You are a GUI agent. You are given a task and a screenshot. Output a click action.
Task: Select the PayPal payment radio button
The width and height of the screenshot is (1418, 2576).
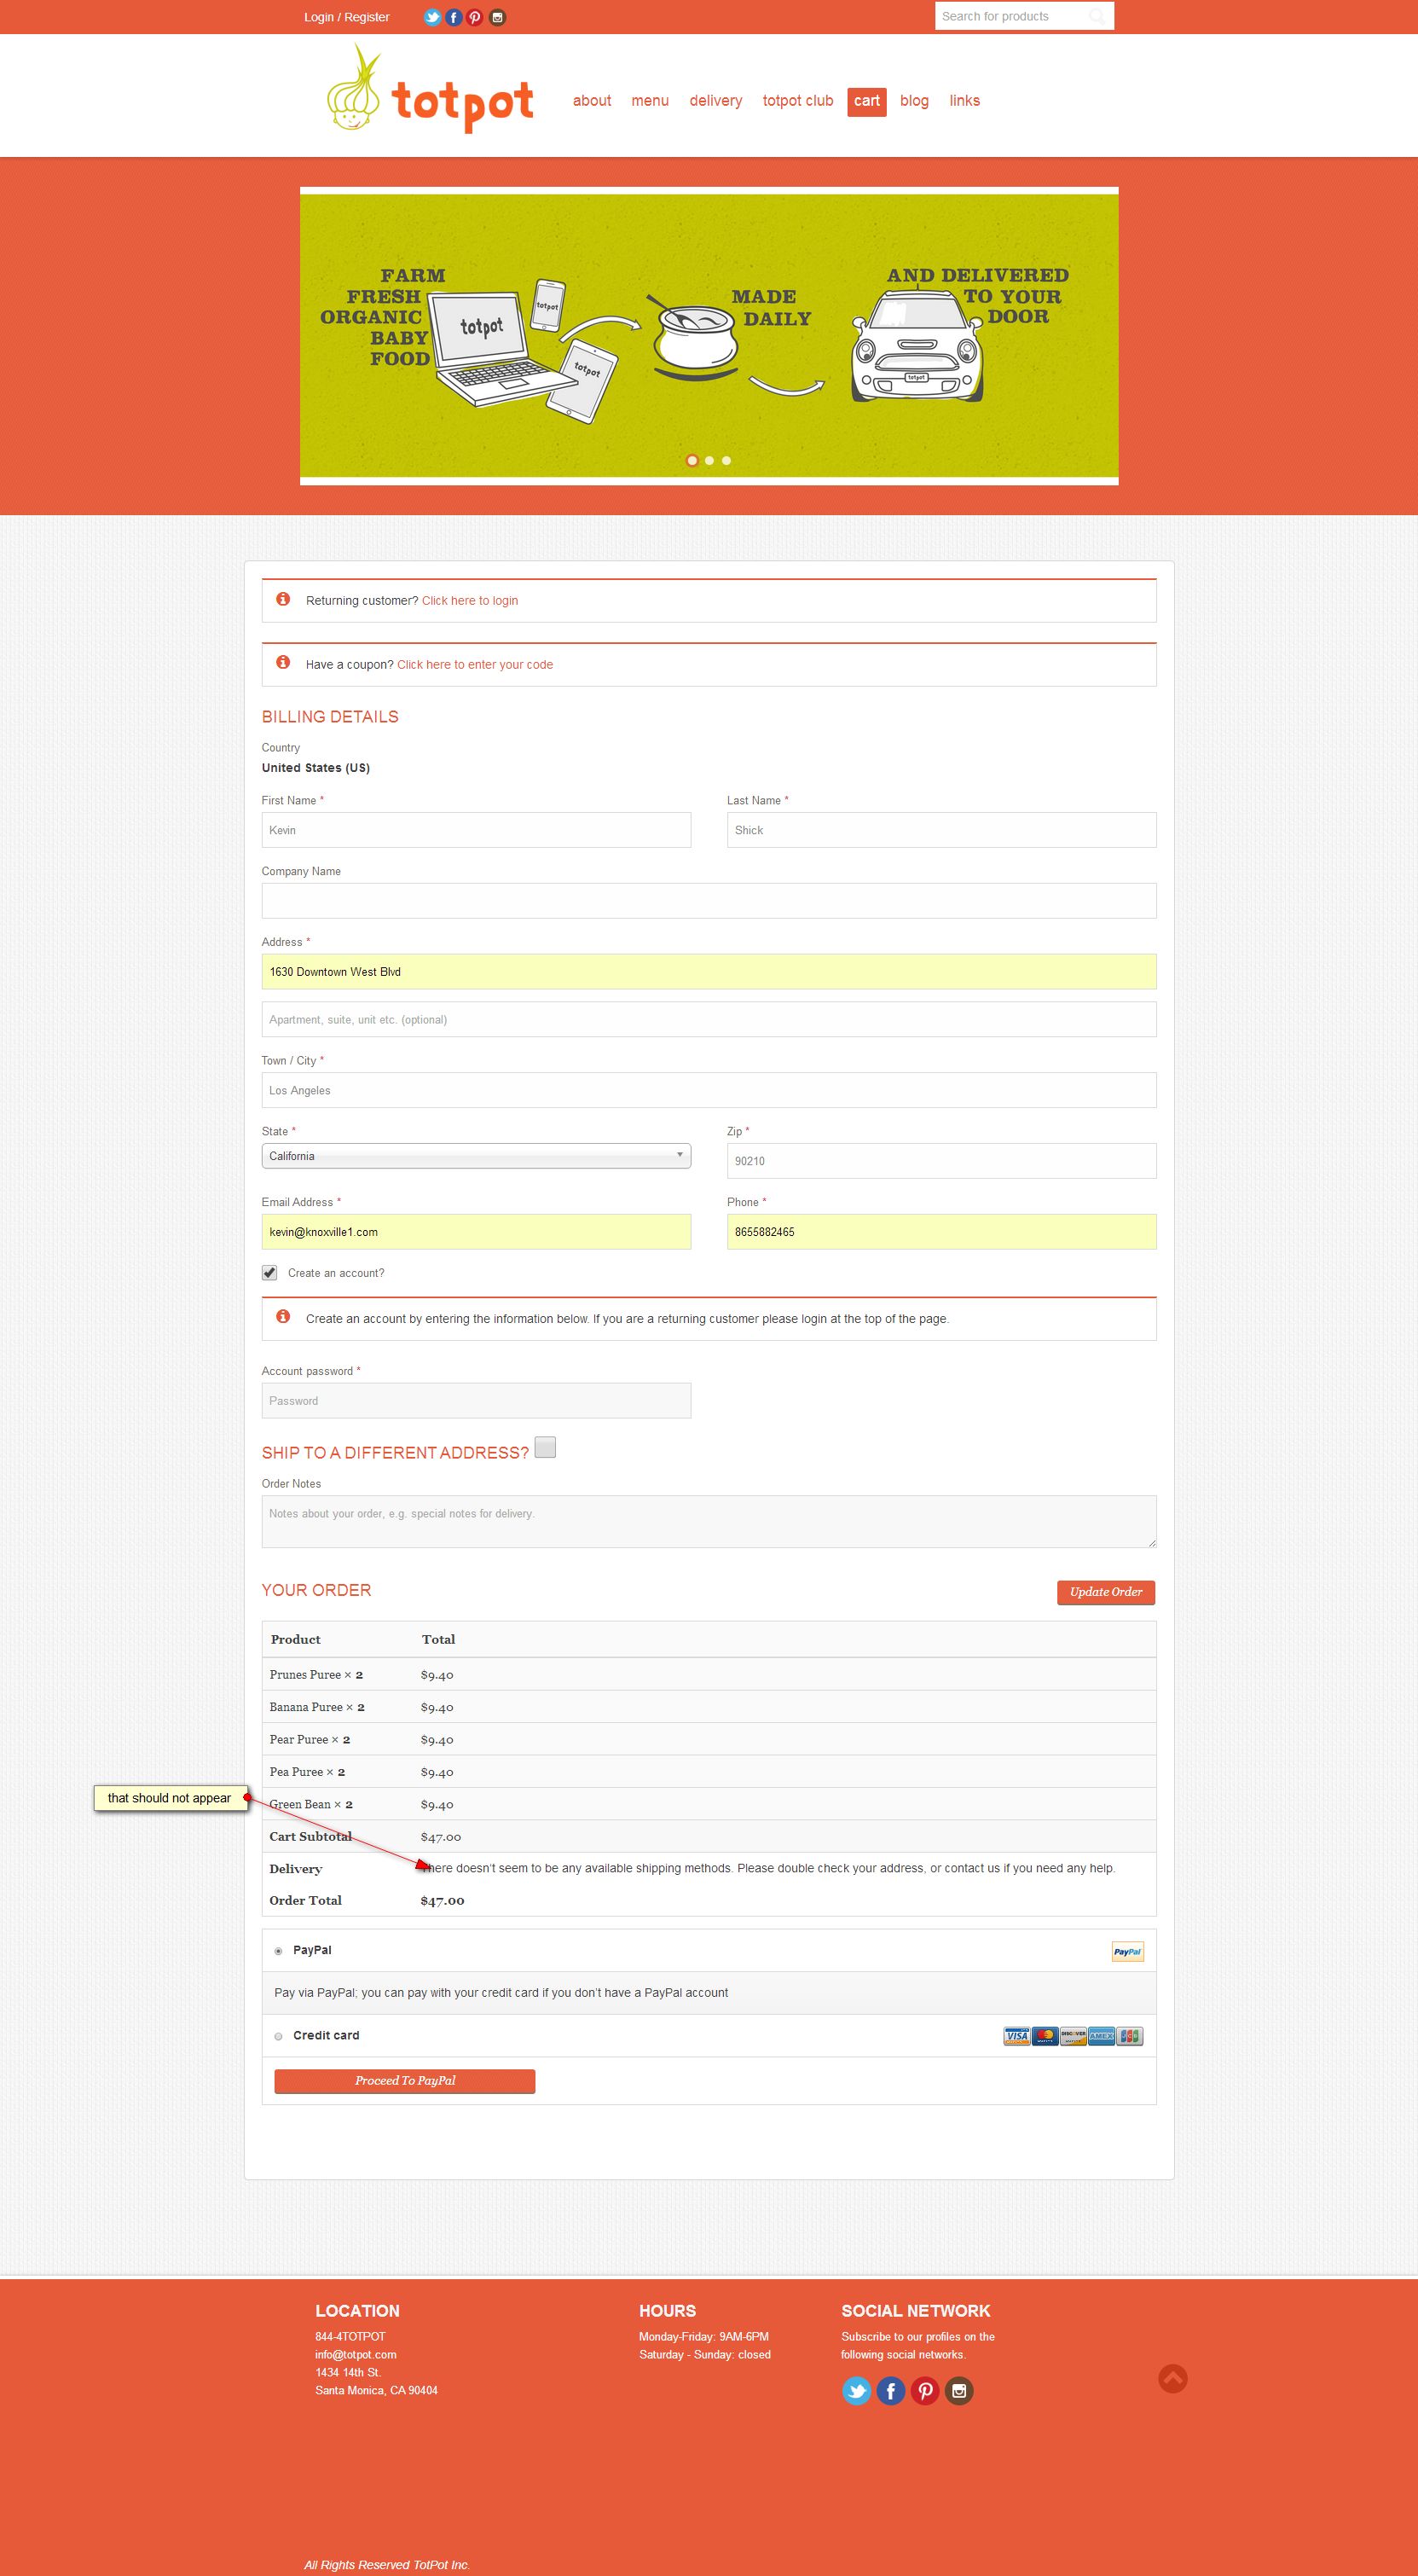(x=279, y=1951)
